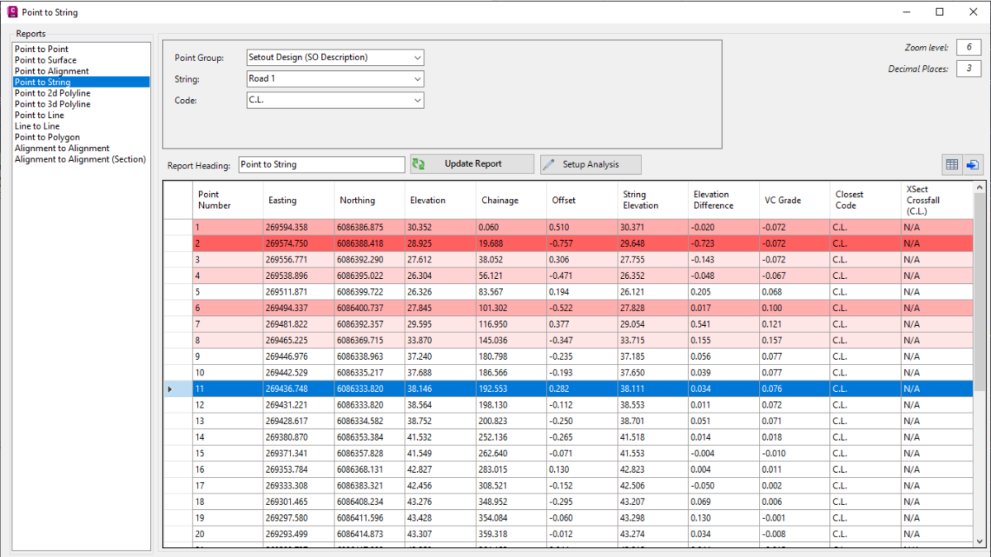Open the Setup Analysis dialog
This screenshot has height=557, width=991.
590,164
